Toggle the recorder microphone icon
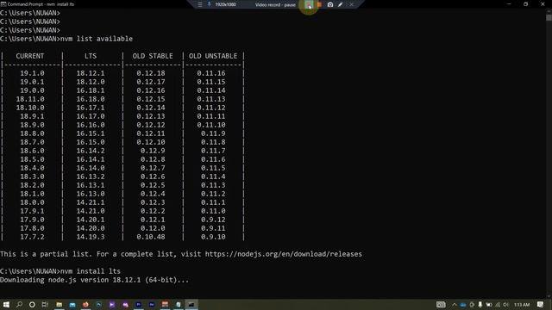This screenshot has height=310, width=552. click(209, 4)
